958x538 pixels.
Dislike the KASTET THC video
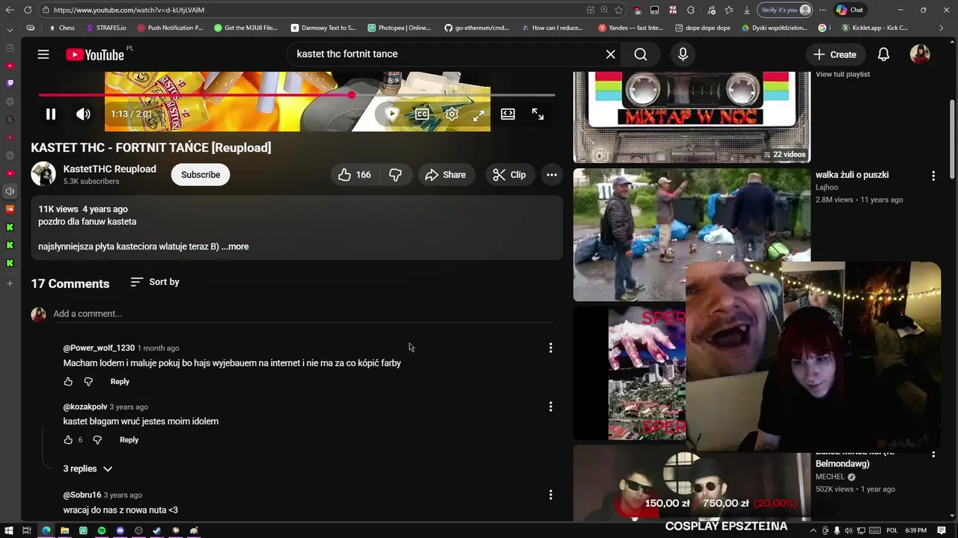[x=396, y=175]
